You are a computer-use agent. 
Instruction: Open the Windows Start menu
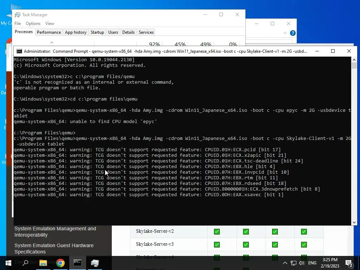pyautogui.click(x=8, y=263)
